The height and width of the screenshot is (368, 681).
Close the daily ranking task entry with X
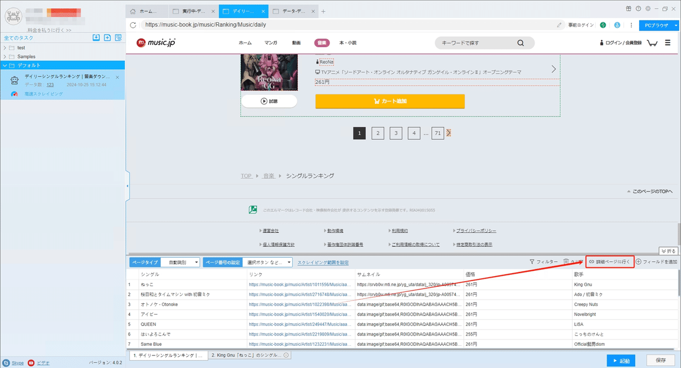(117, 77)
